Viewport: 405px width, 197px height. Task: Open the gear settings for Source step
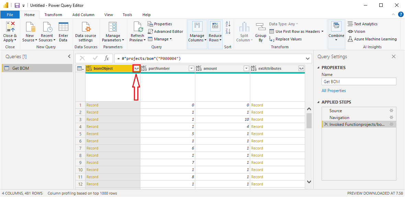(391, 111)
